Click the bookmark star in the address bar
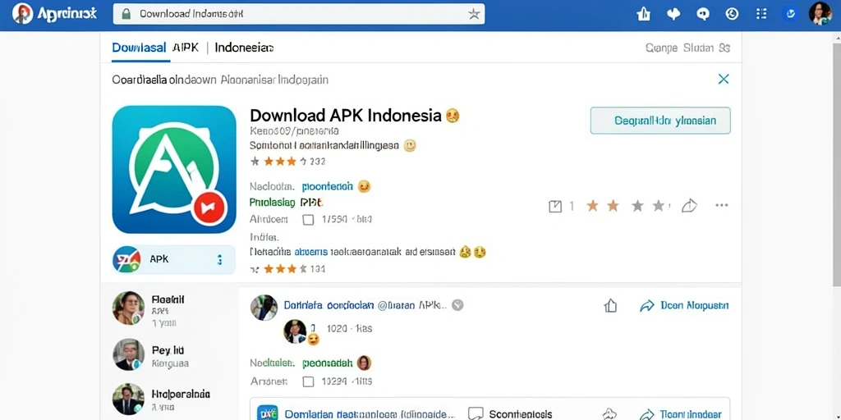841x420 pixels. click(x=474, y=15)
